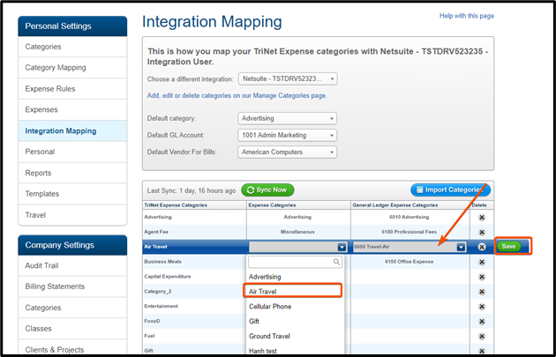Type in the dropdown search field
Image resolution: width=556 pixels, height=357 pixels.
tap(289, 262)
